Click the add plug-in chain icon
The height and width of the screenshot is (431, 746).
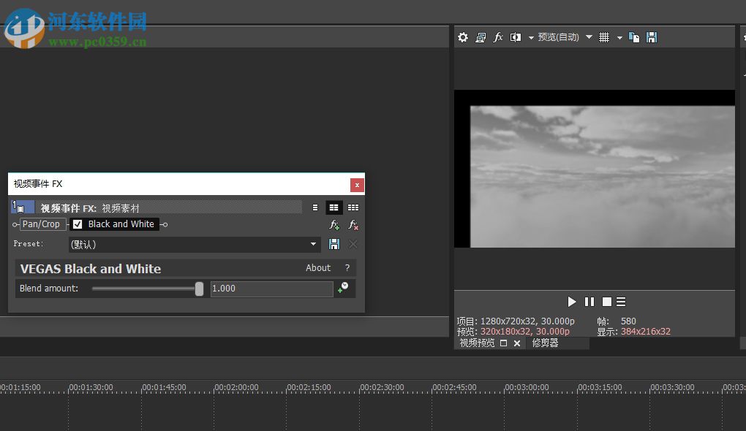tap(334, 225)
